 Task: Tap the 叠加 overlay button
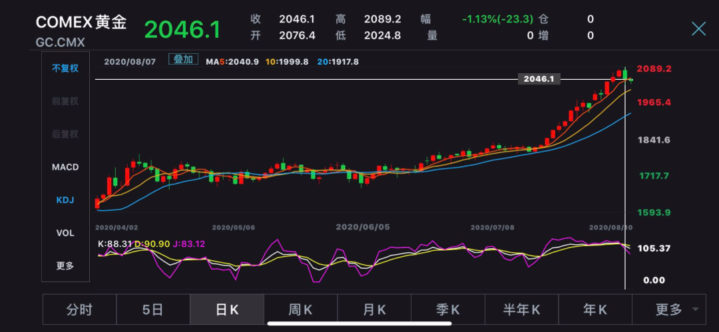coord(183,59)
